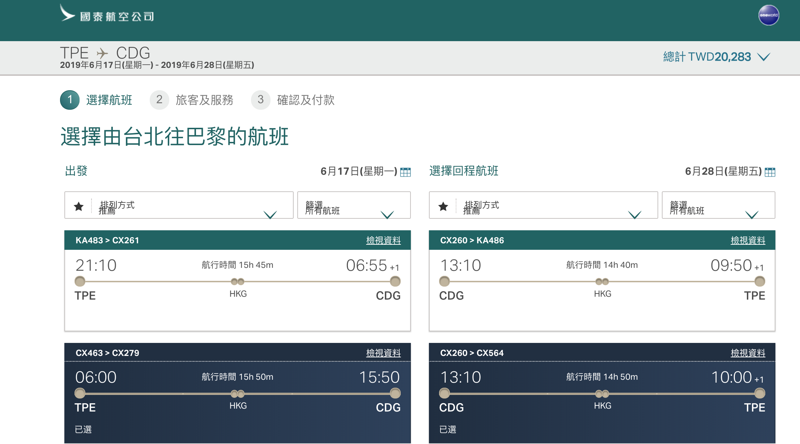Click the 選擇回程航班 section heading
Image resolution: width=800 pixels, height=444 pixels.
click(464, 171)
